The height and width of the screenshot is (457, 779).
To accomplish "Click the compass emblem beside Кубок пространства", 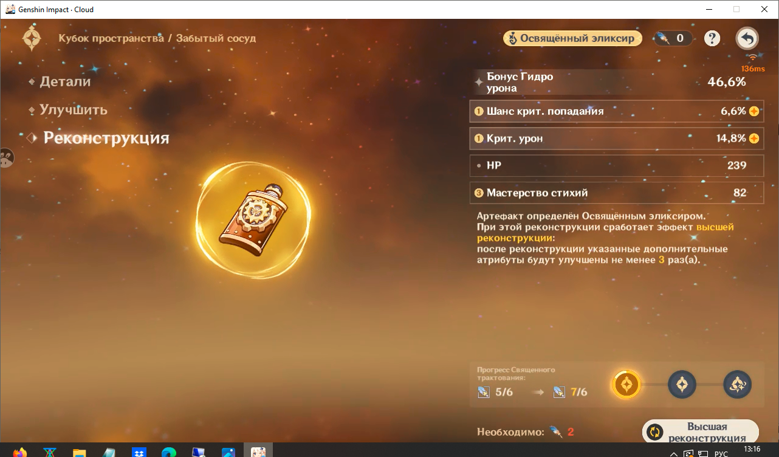I will pos(32,38).
